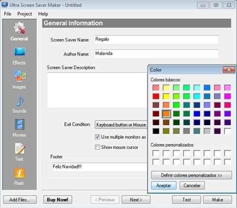Open the General section in sidebar

click(19, 31)
